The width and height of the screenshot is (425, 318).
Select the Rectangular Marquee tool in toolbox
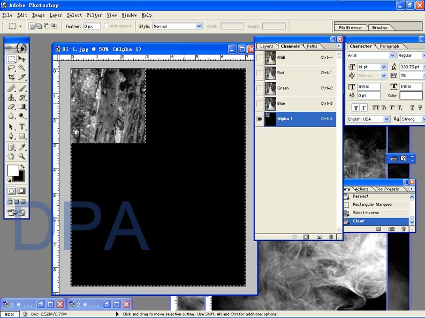(11, 59)
